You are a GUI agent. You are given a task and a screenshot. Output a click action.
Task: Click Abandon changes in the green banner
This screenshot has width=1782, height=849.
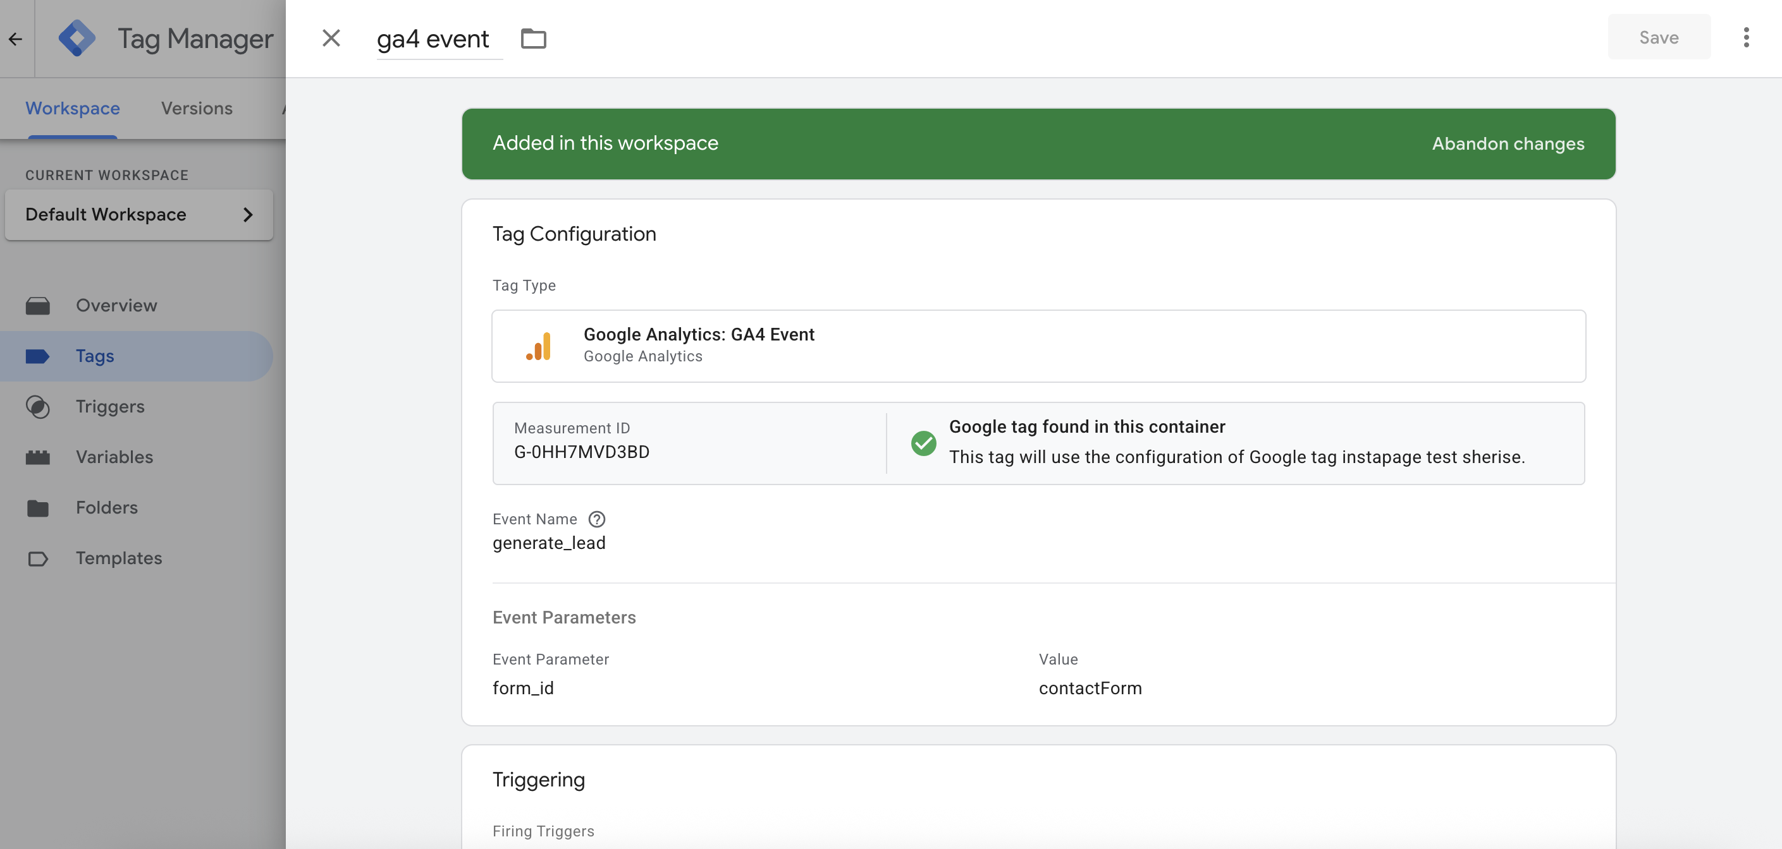click(1508, 143)
